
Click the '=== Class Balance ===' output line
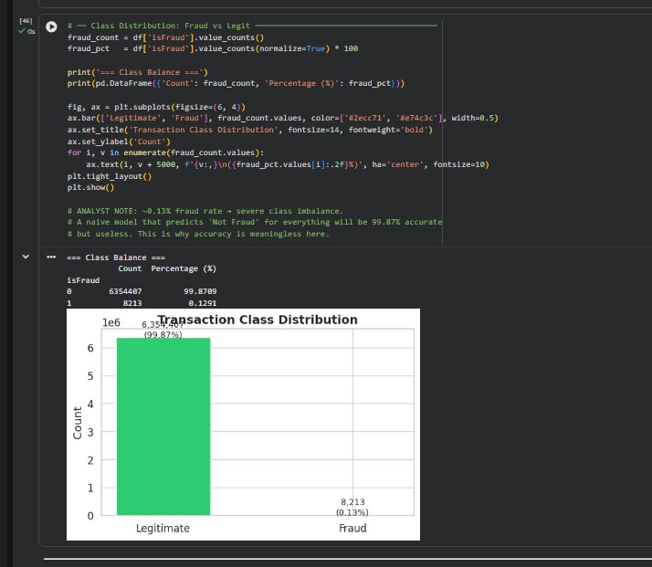tap(116, 257)
